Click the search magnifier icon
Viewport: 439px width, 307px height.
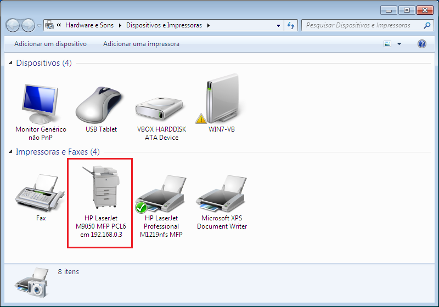click(427, 25)
